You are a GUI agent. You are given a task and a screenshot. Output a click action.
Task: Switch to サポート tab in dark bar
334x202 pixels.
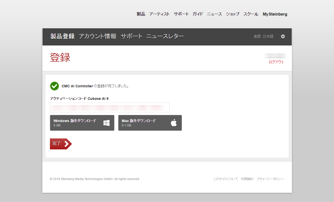pyautogui.click(x=131, y=36)
